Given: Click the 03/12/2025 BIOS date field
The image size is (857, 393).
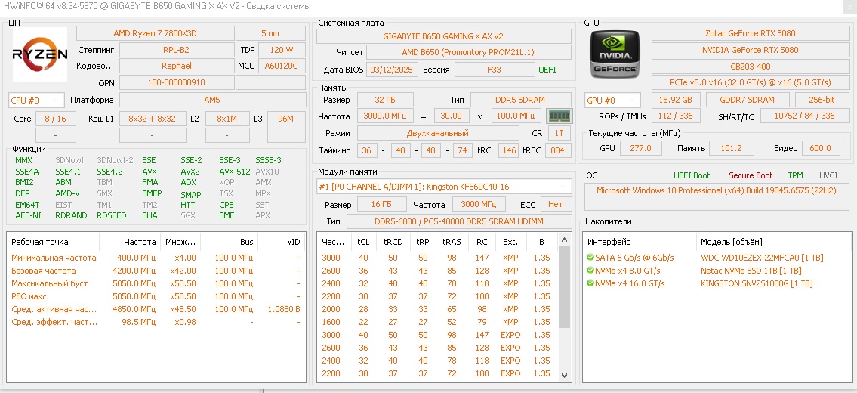Looking at the screenshot, I should tap(393, 70).
